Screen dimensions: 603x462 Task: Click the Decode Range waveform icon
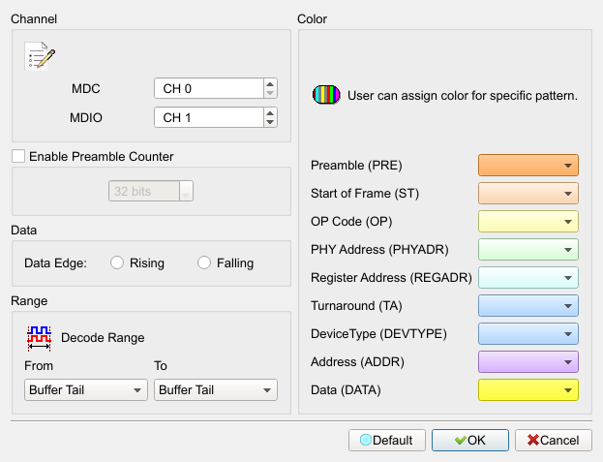40,338
